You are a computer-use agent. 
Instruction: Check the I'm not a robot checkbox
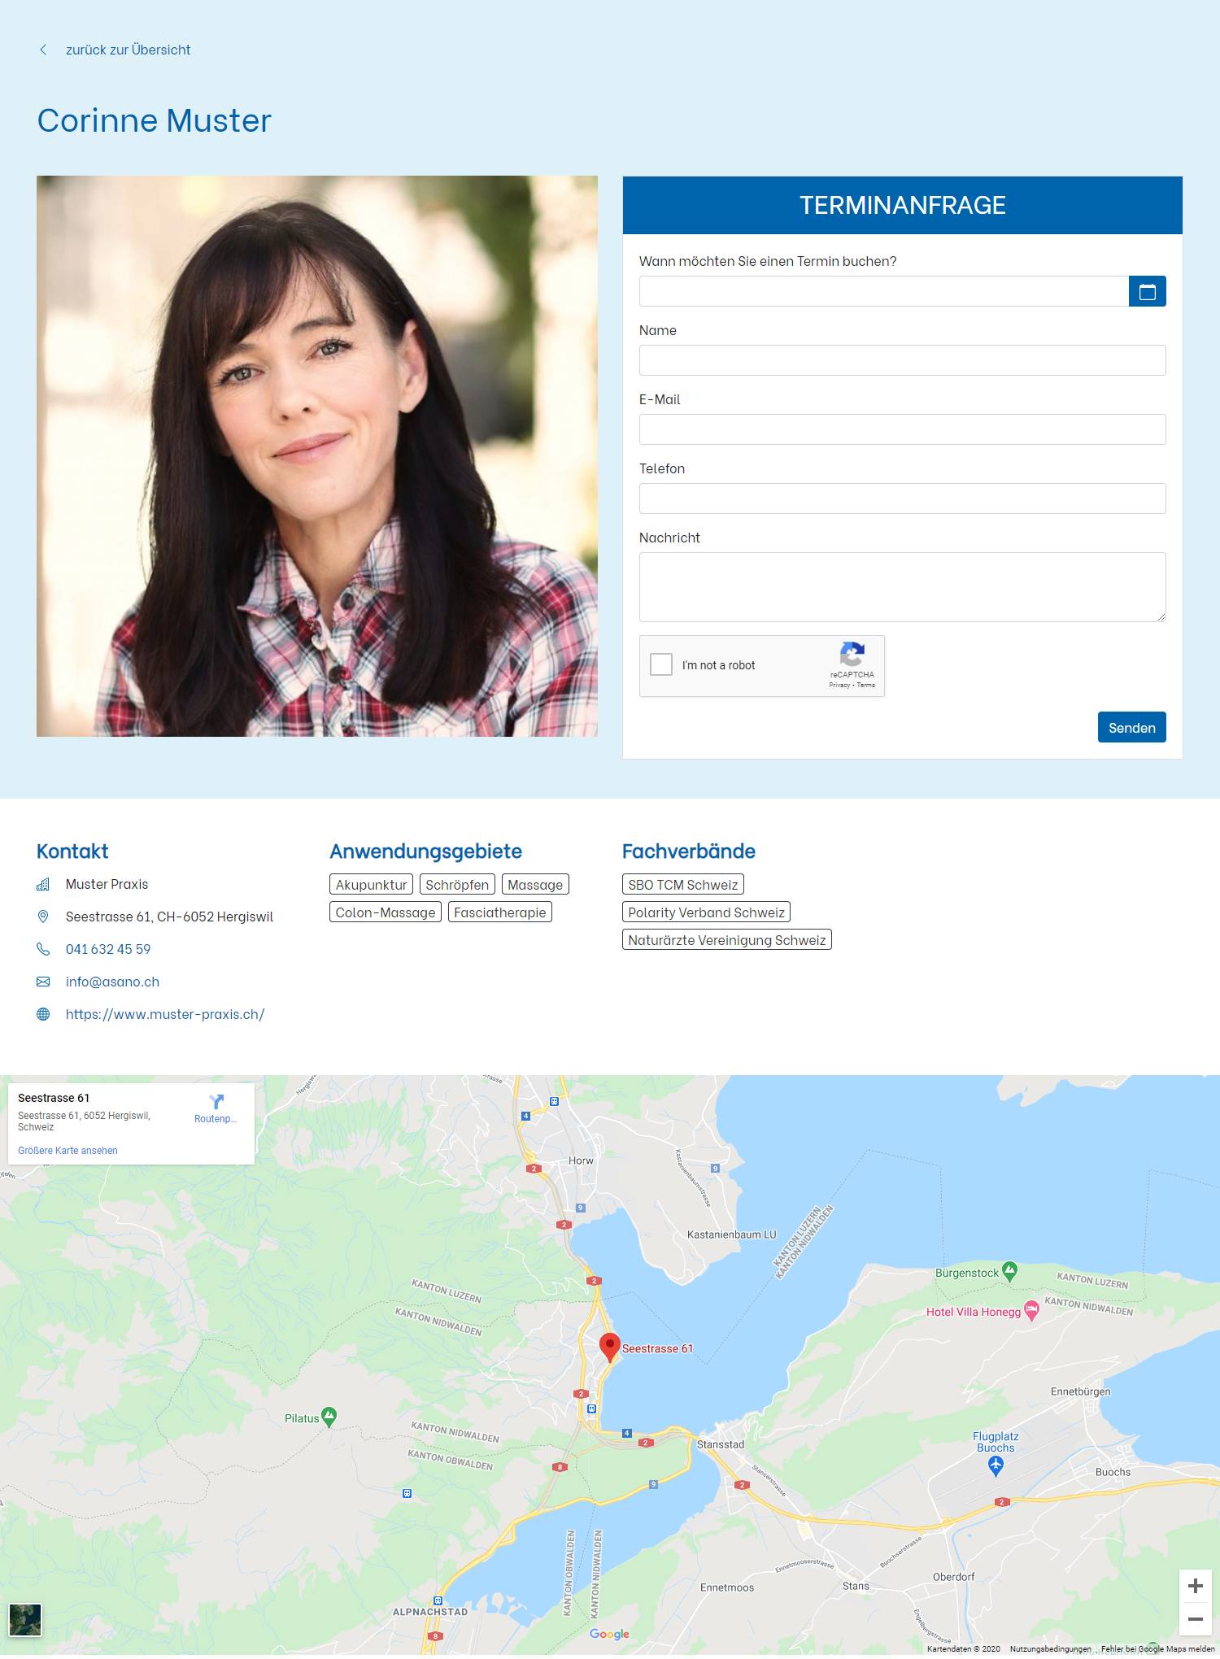pyautogui.click(x=661, y=664)
